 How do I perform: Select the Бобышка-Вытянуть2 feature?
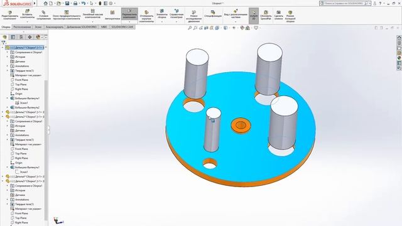[x=25, y=107]
